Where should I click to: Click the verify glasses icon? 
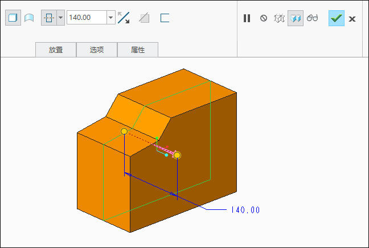(x=313, y=18)
